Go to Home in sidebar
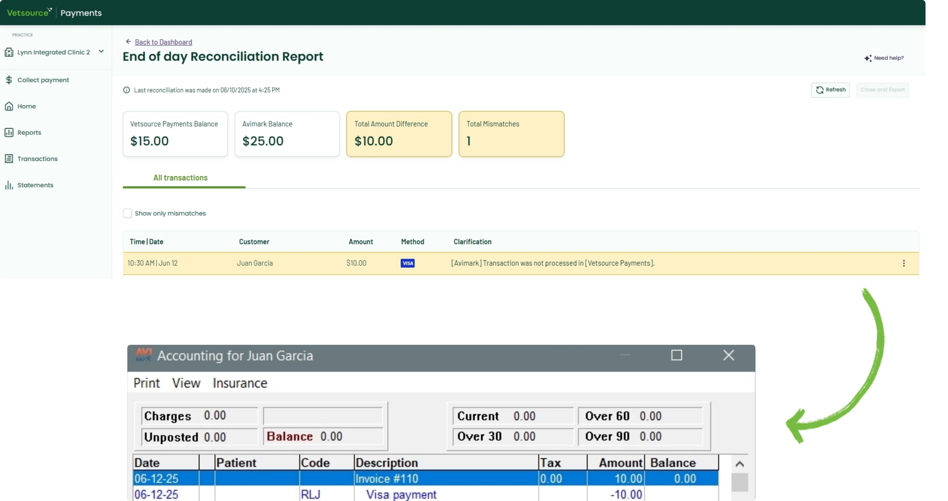The image size is (948, 501). pyautogui.click(x=27, y=106)
